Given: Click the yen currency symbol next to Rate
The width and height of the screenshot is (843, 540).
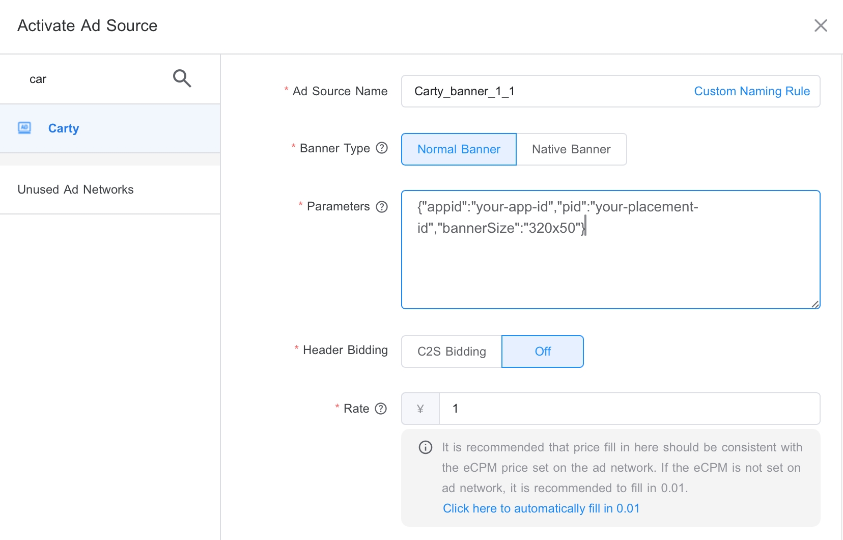Looking at the screenshot, I should (x=420, y=409).
